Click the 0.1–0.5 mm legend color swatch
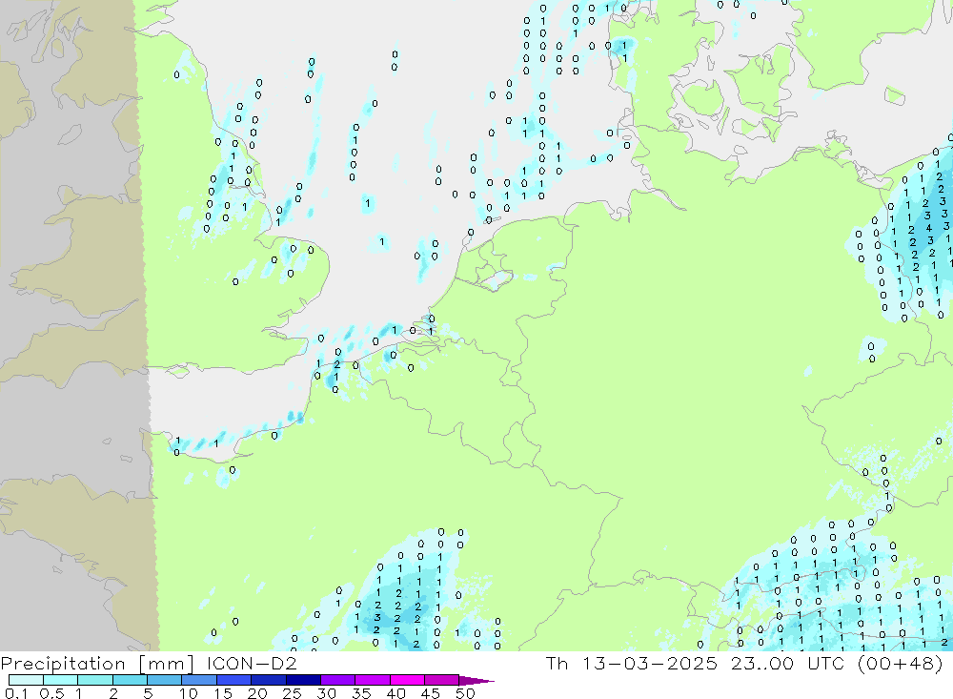 pos(26,680)
